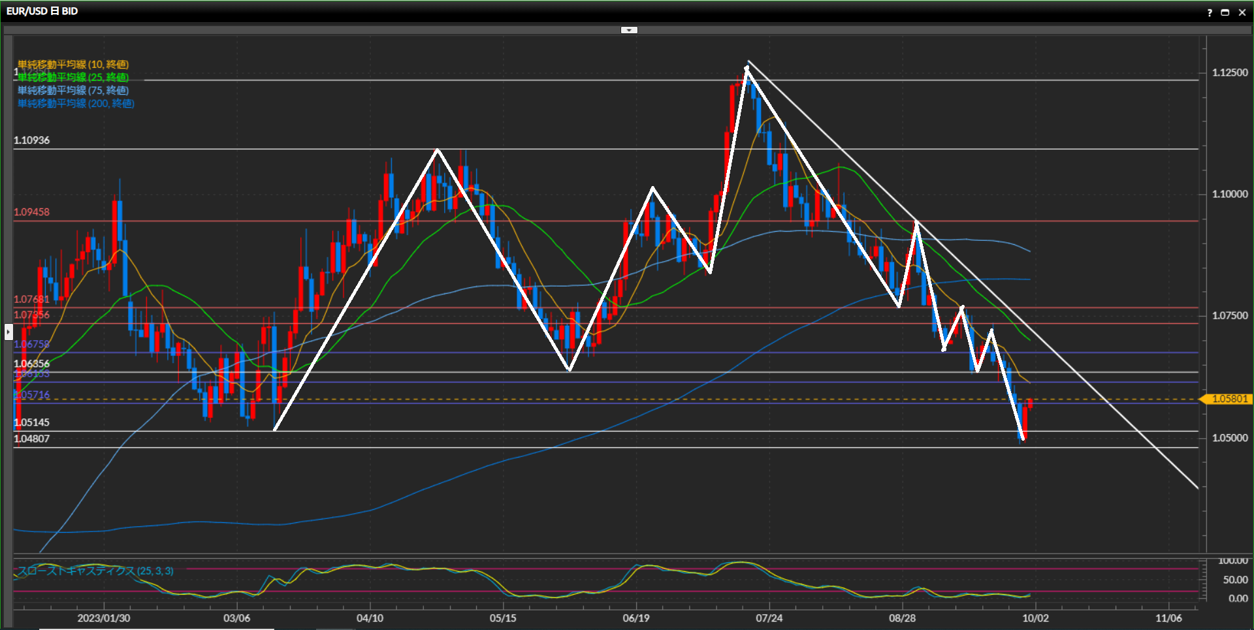The width and height of the screenshot is (1254, 630).
Task: Select the red 1.09458 price level label
Action: click(x=31, y=212)
